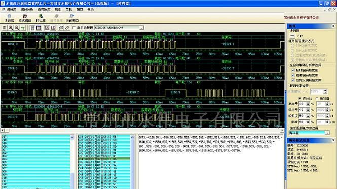Open the 编码分析 menu
The height and width of the screenshot is (189, 337).
[x=27, y=9]
